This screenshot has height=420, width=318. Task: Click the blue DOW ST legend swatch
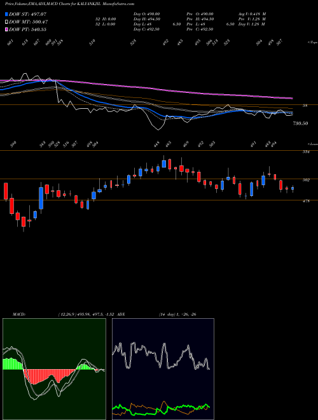(x=6, y=14)
